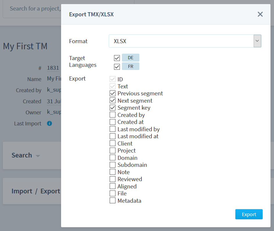The image size is (274, 231).
Task: Enable the Aligned export checkbox
Action: (113, 186)
